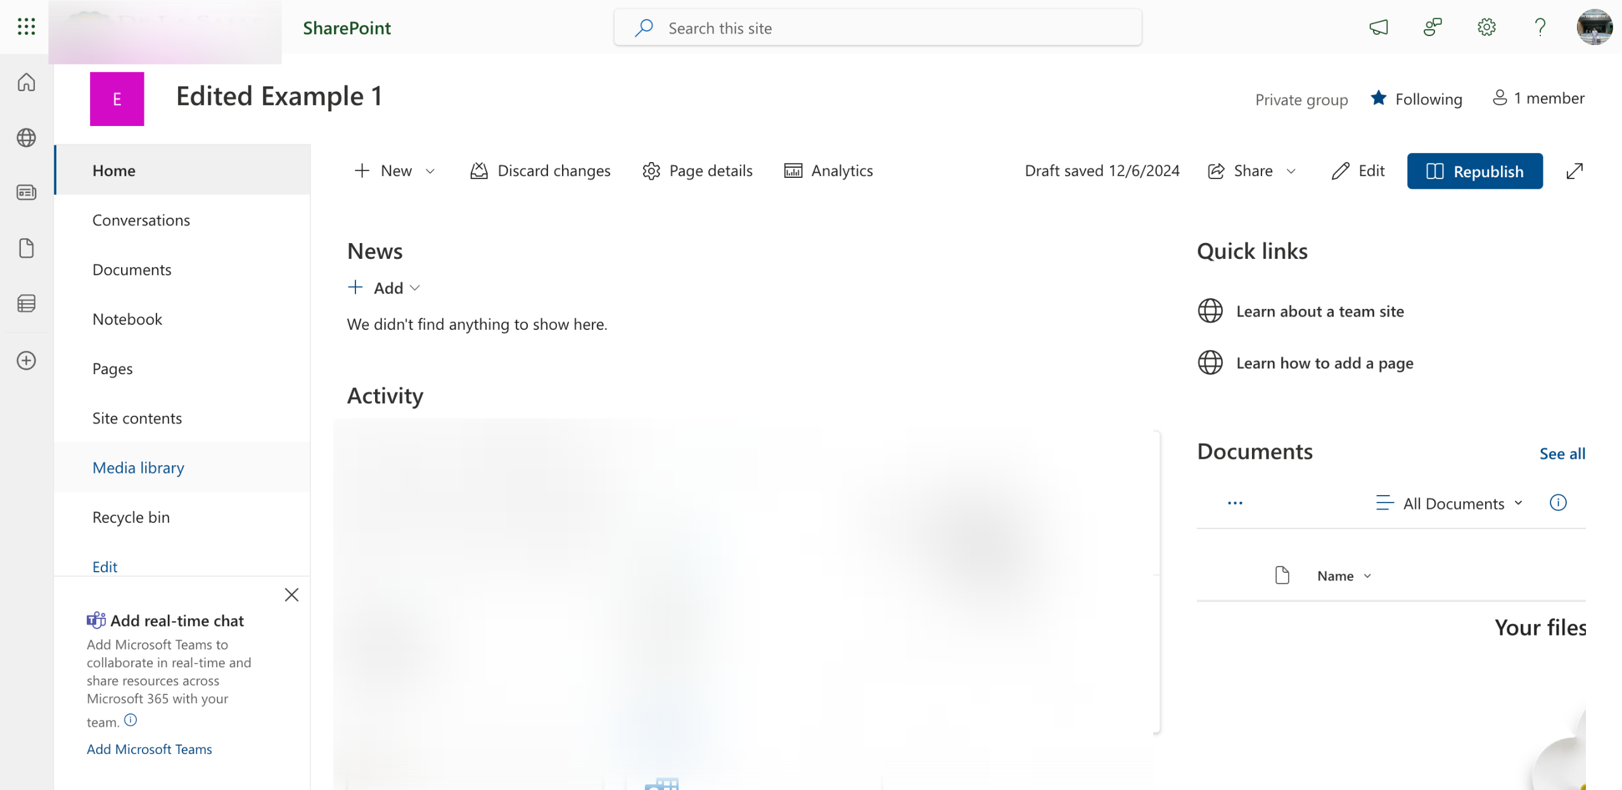Open the News icon in left rail

click(x=26, y=192)
